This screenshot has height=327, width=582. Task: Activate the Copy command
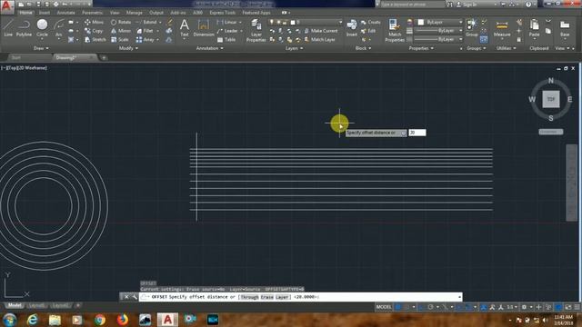pyautogui.click(x=94, y=31)
